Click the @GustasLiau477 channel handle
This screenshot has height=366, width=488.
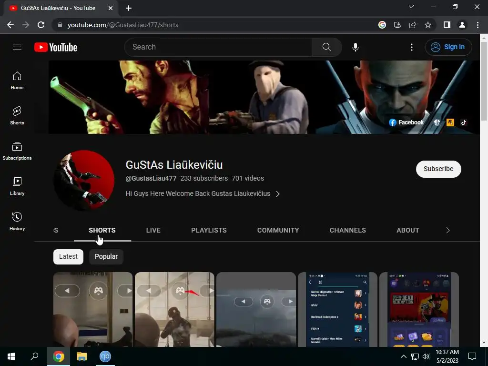tap(151, 178)
